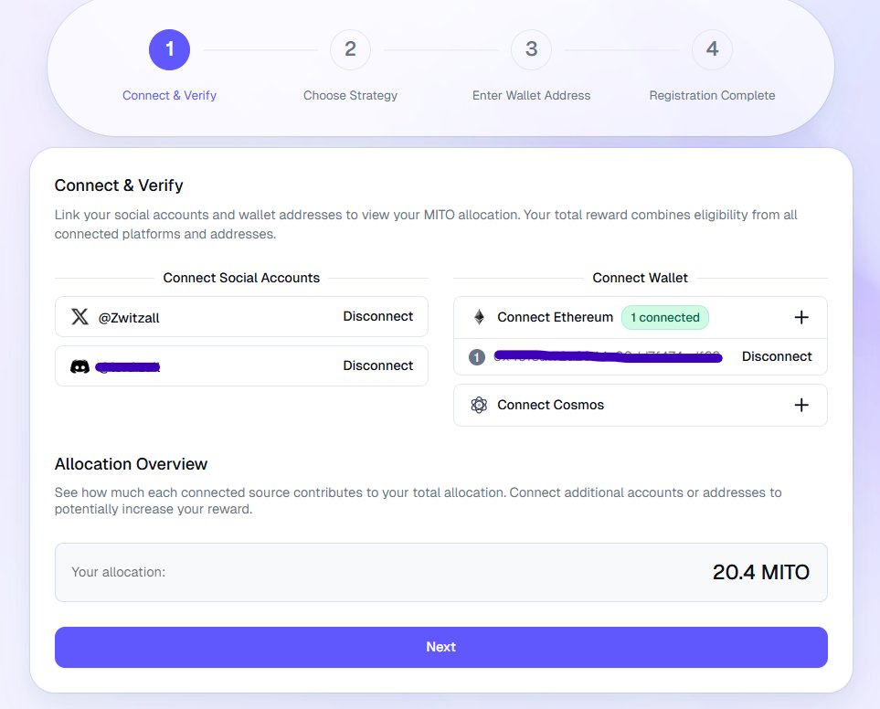Image resolution: width=880 pixels, height=709 pixels.
Task: Click the 'Your allocation:' label
Action: 119,572
